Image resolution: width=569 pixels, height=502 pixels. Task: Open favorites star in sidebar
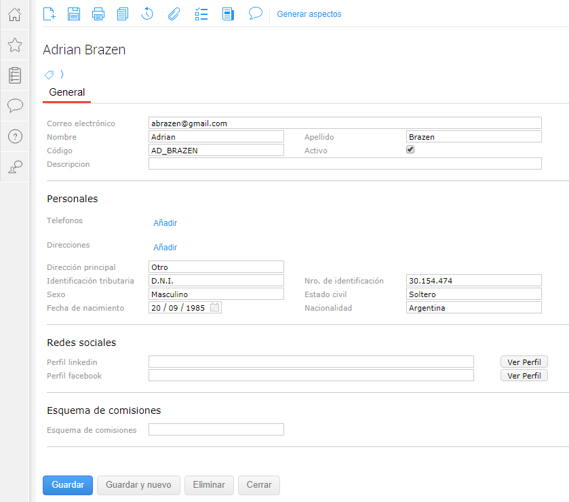tap(15, 45)
